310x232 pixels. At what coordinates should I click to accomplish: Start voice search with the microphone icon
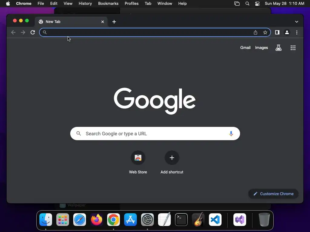coord(231,134)
